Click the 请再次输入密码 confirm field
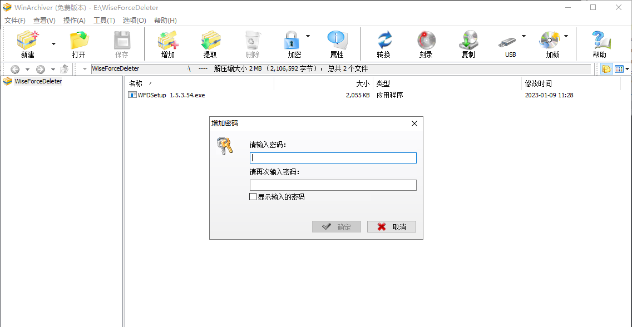 tap(333, 185)
